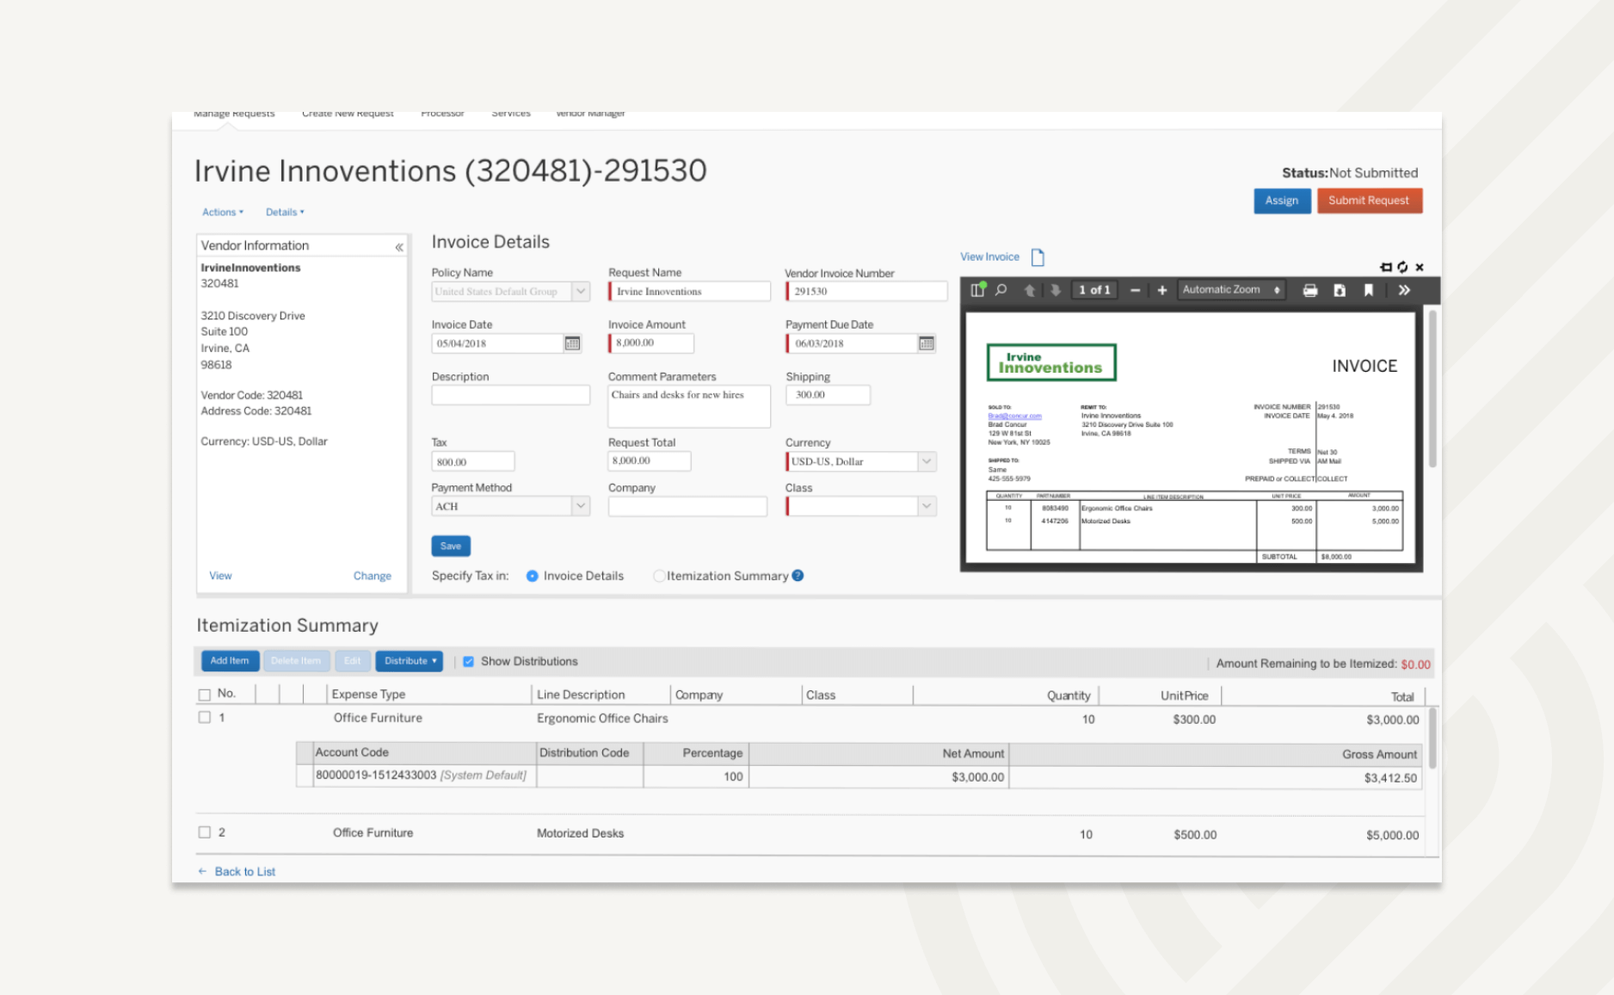Click the page number box showing 1 of 1
Viewport: 1614px width, 995px height.
(1094, 290)
